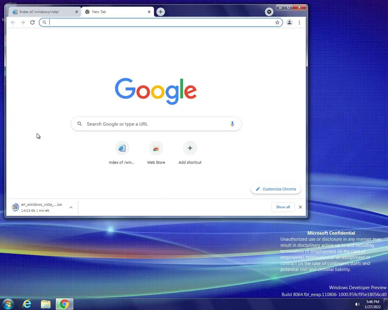Focus the address bar field
388x310 pixels.
161,22
